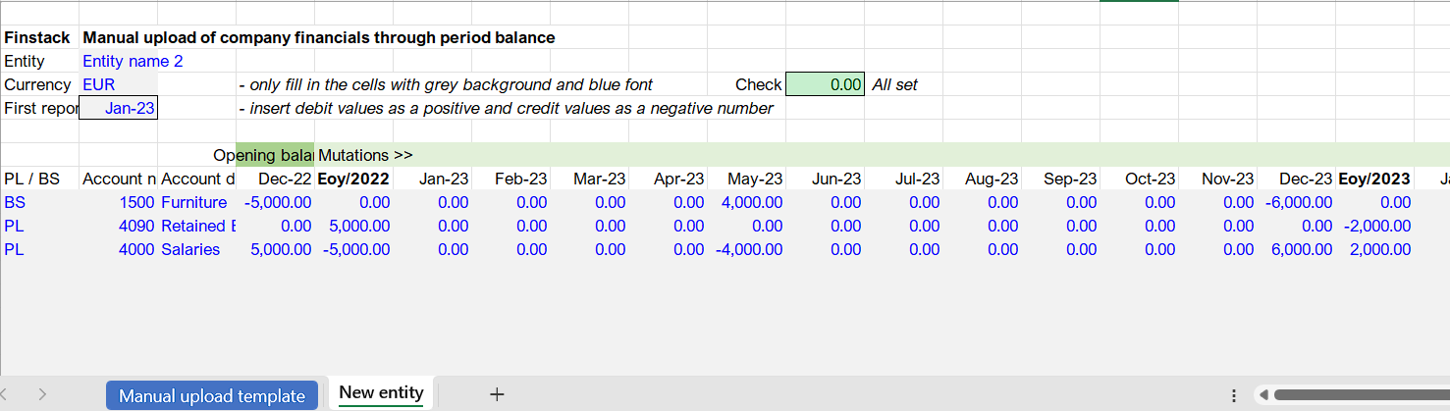Select Salaries' 2,000.00 Eoy/2023 value
Viewport: 1450px width, 411px height.
pyautogui.click(x=1374, y=249)
